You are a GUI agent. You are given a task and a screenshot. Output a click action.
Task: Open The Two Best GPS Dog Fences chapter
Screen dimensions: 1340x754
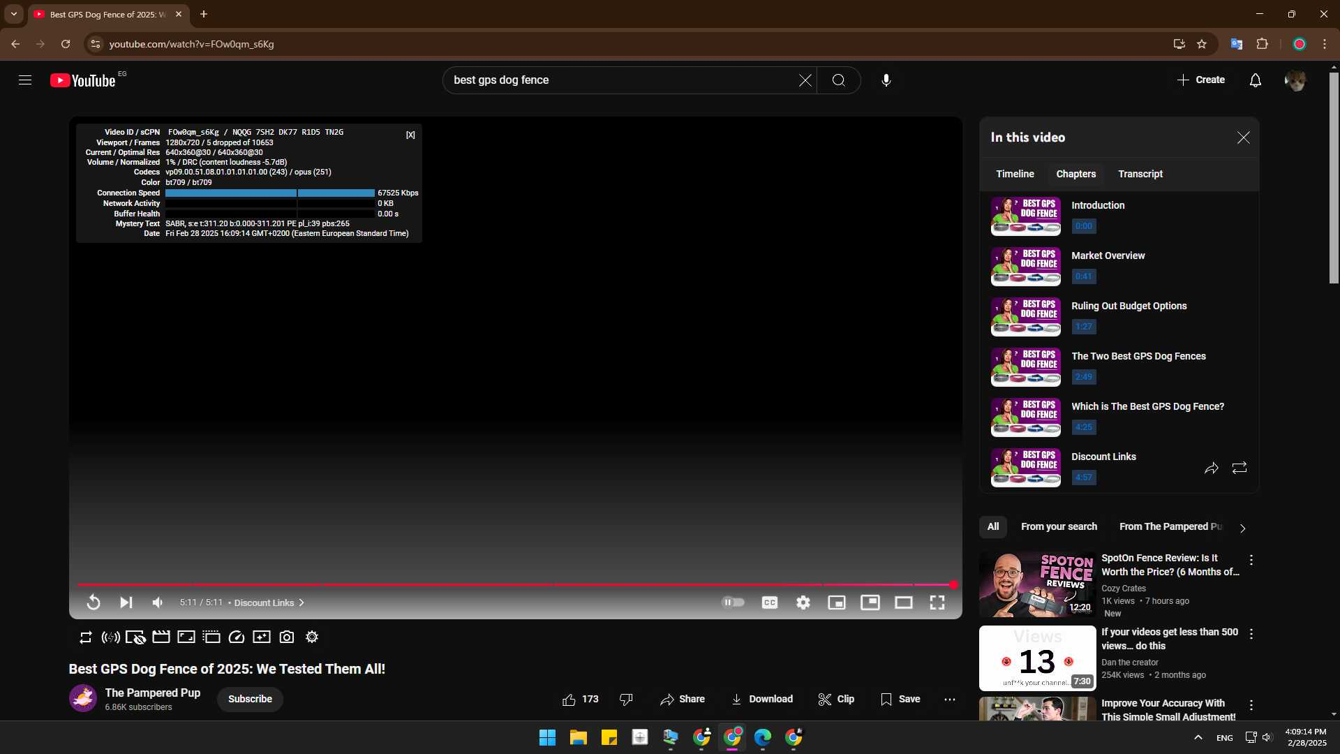1119,367
